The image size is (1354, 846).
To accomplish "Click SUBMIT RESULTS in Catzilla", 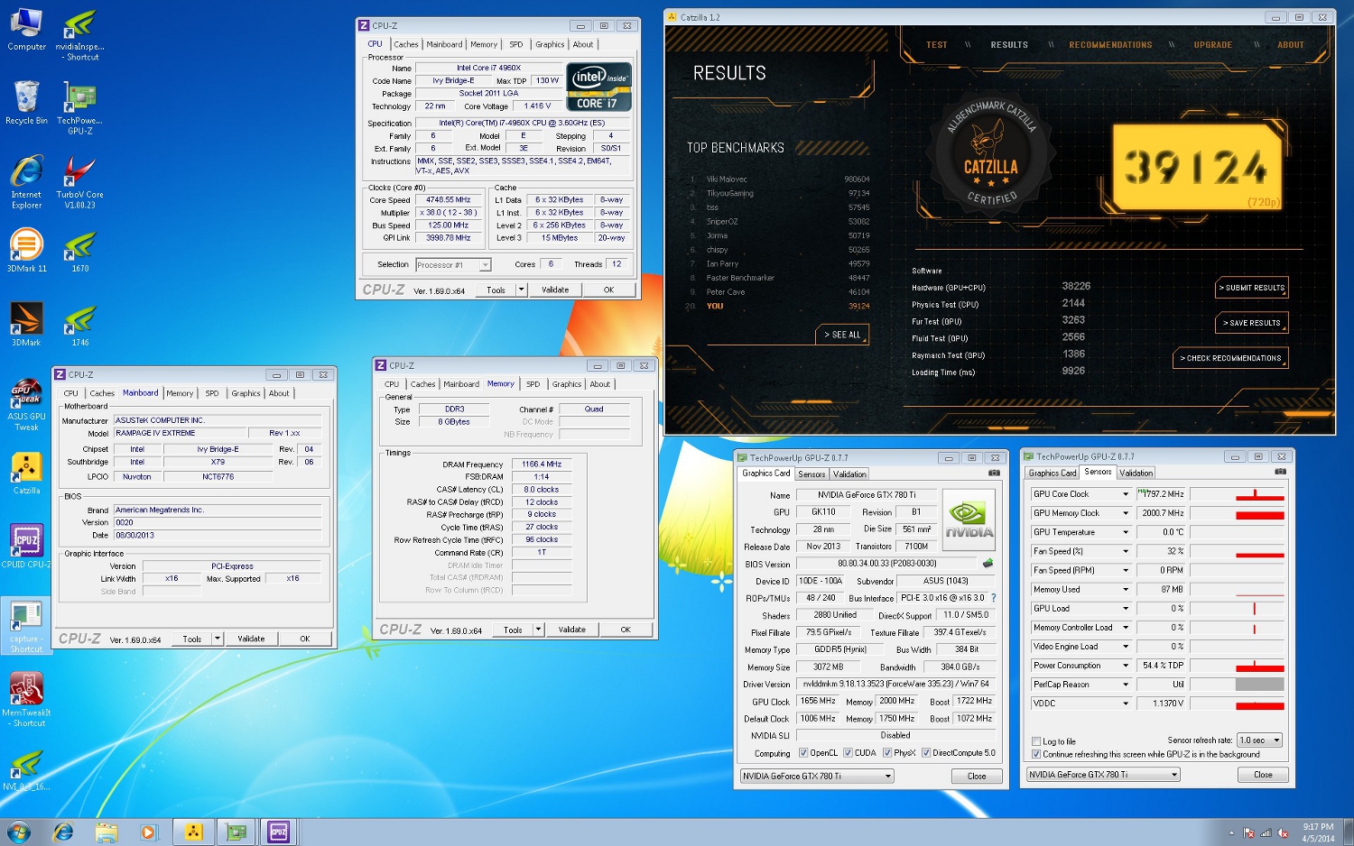I will [1252, 288].
